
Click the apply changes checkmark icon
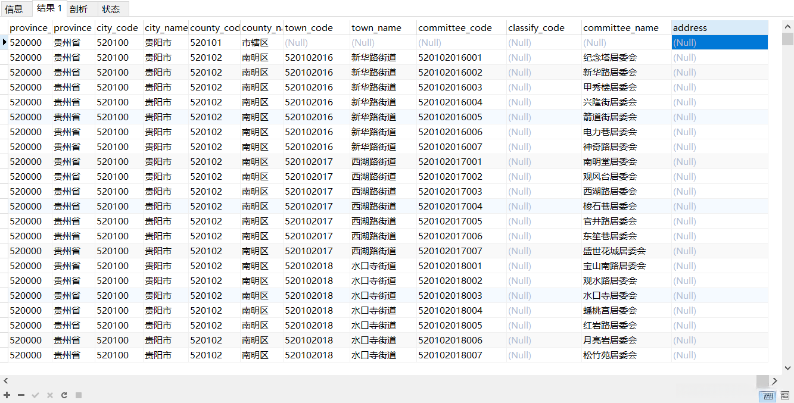point(35,395)
